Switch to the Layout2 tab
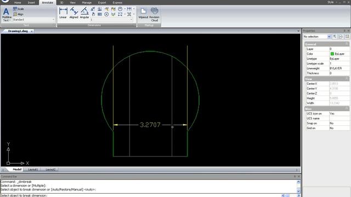Screen dimensions: 351x197 click(50, 170)
